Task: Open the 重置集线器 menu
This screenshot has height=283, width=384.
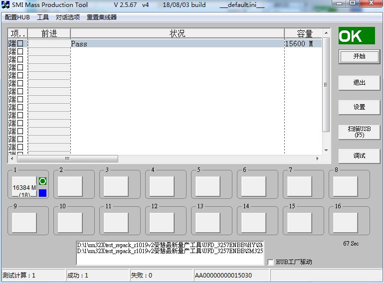Action: (102, 17)
